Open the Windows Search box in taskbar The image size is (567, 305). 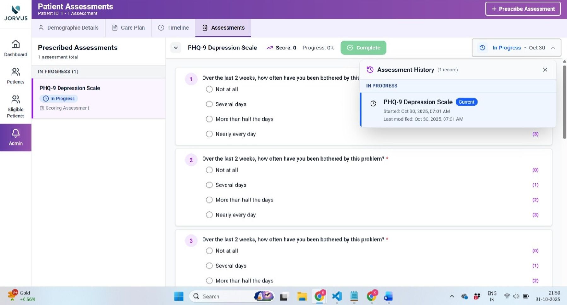pyautogui.click(x=221, y=296)
